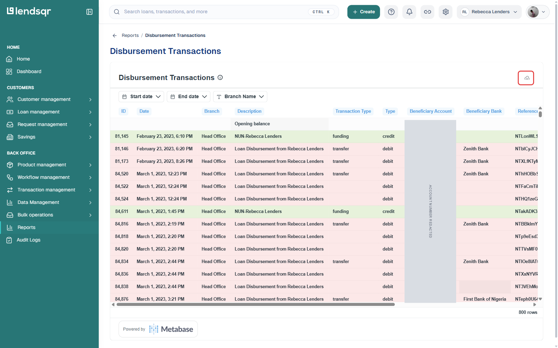The width and height of the screenshot is (558, 348).
Task: Open the Branch Name filter dropdown
Action: pos(240,96)
